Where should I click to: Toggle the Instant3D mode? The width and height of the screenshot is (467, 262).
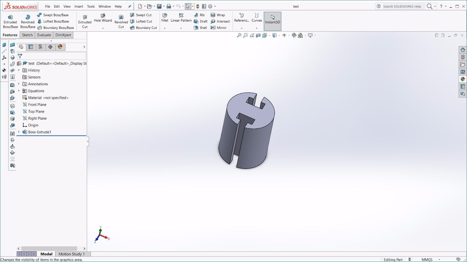(x=273, y=21)
